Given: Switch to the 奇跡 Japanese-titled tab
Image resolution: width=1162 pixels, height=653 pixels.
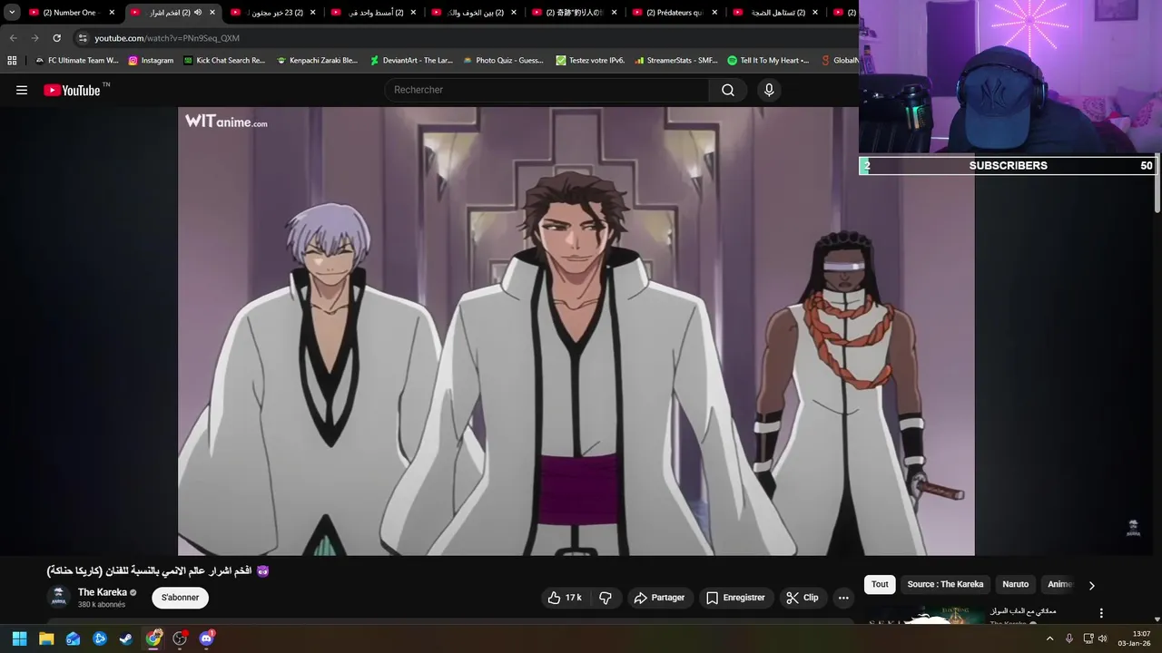Looking at the screenshot, I should click(x=575, y=13).
